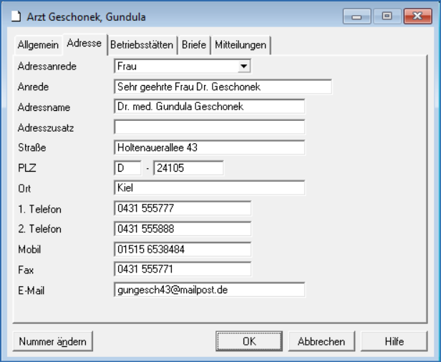Click the Anrede salutation field
The height and width of the screenshot is (362, 441).
[223, 87]
